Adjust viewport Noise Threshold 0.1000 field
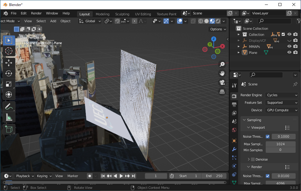The image size is (301, 191). click(284, 137)
